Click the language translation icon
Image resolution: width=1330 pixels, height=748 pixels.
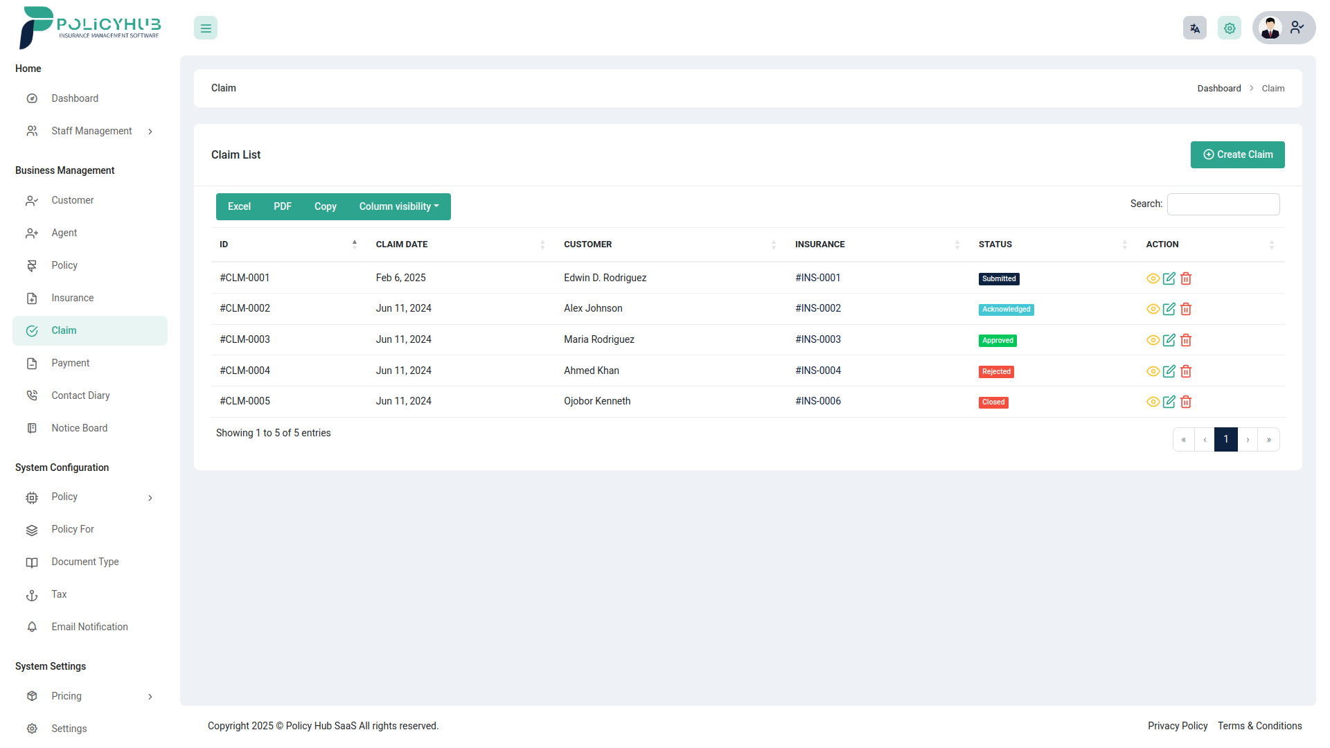[1194, 28]
